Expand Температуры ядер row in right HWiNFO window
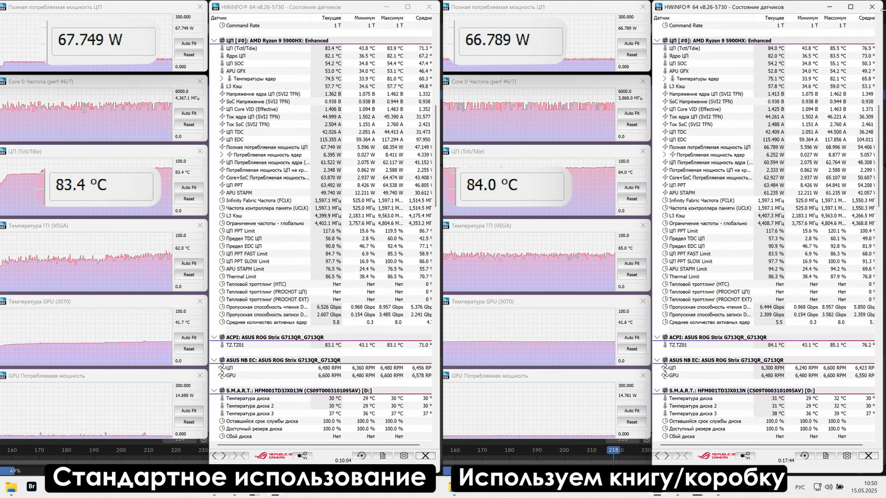 664,79
